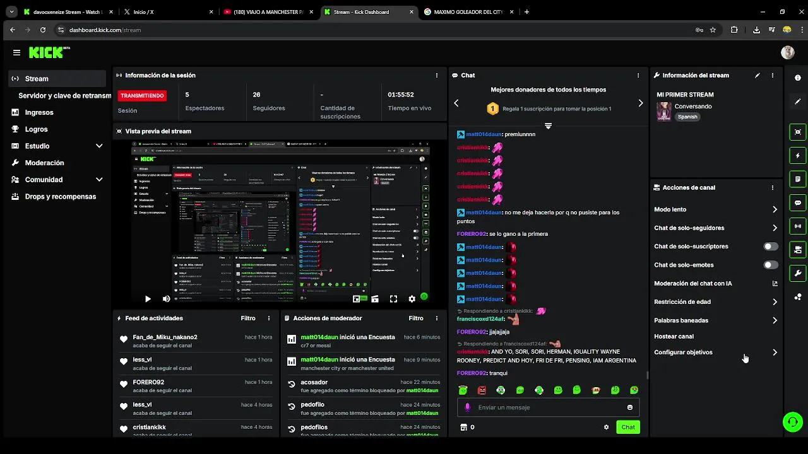Toggle the chat bubble icon in right rail
The image size is (808, 454).
[798, 203]
